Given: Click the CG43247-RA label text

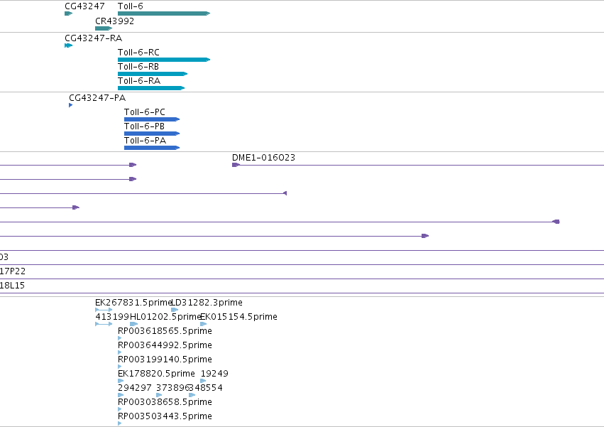Looking at the screenshot, I should pyautogui.click(x=93, y=38).
